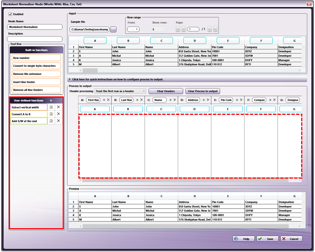Browse for sample file with ellipsis button
Image resolution: width=315 pixels, height=252 pixels.
(x=113, y=30)
